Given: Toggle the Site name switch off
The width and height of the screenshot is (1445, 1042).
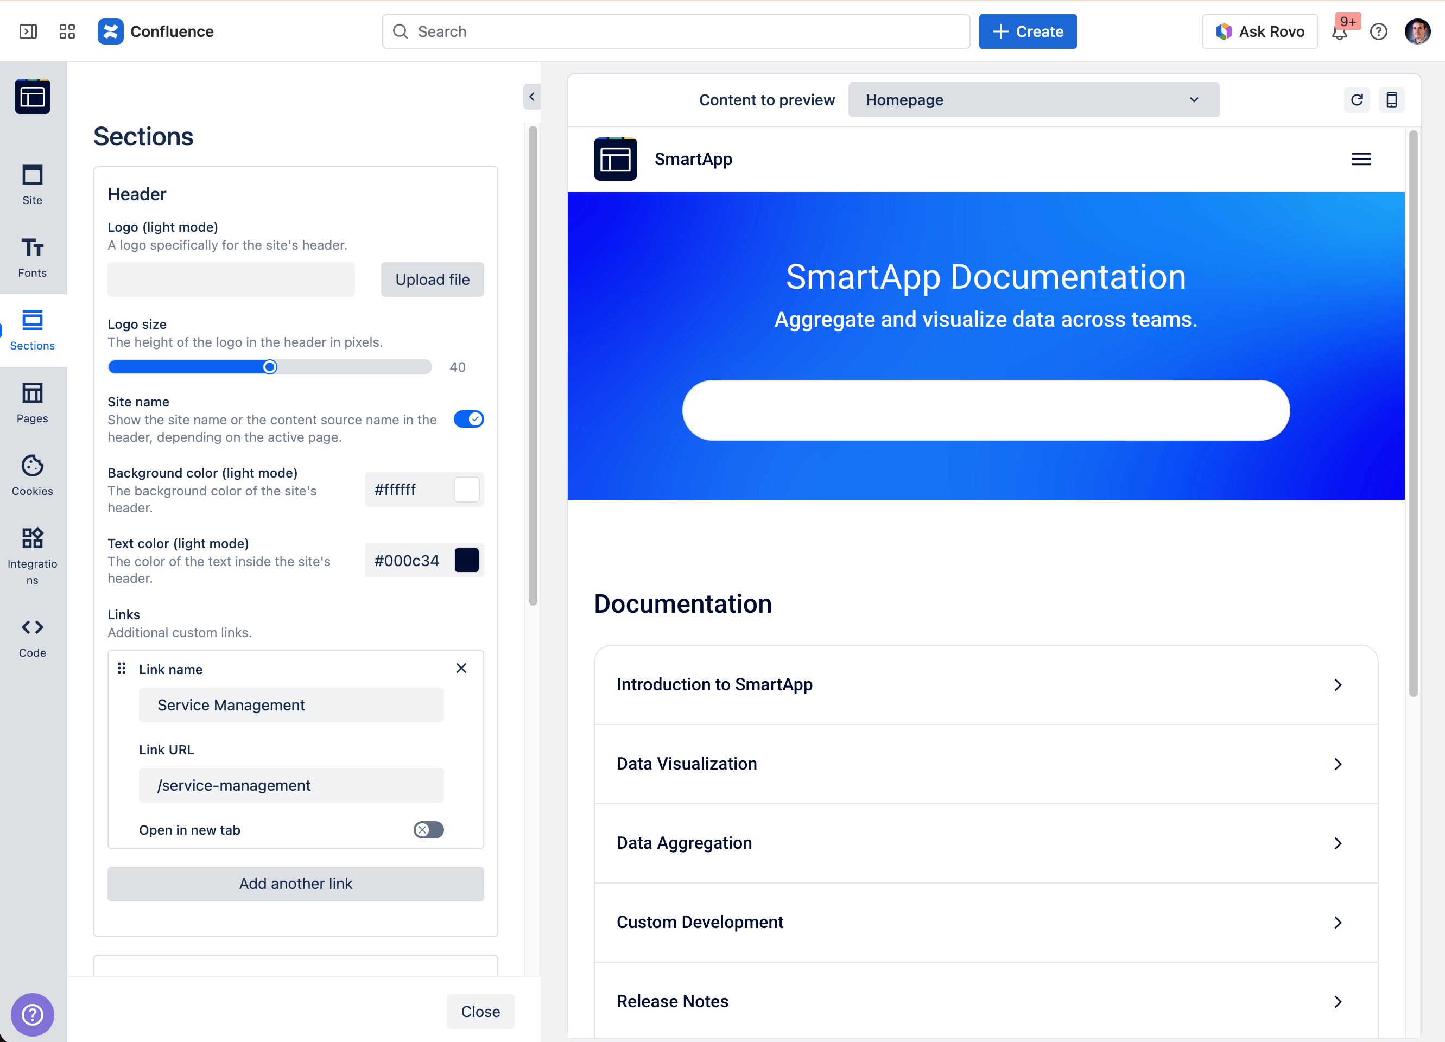Looking at the screenshot, I should pos(468,419).
